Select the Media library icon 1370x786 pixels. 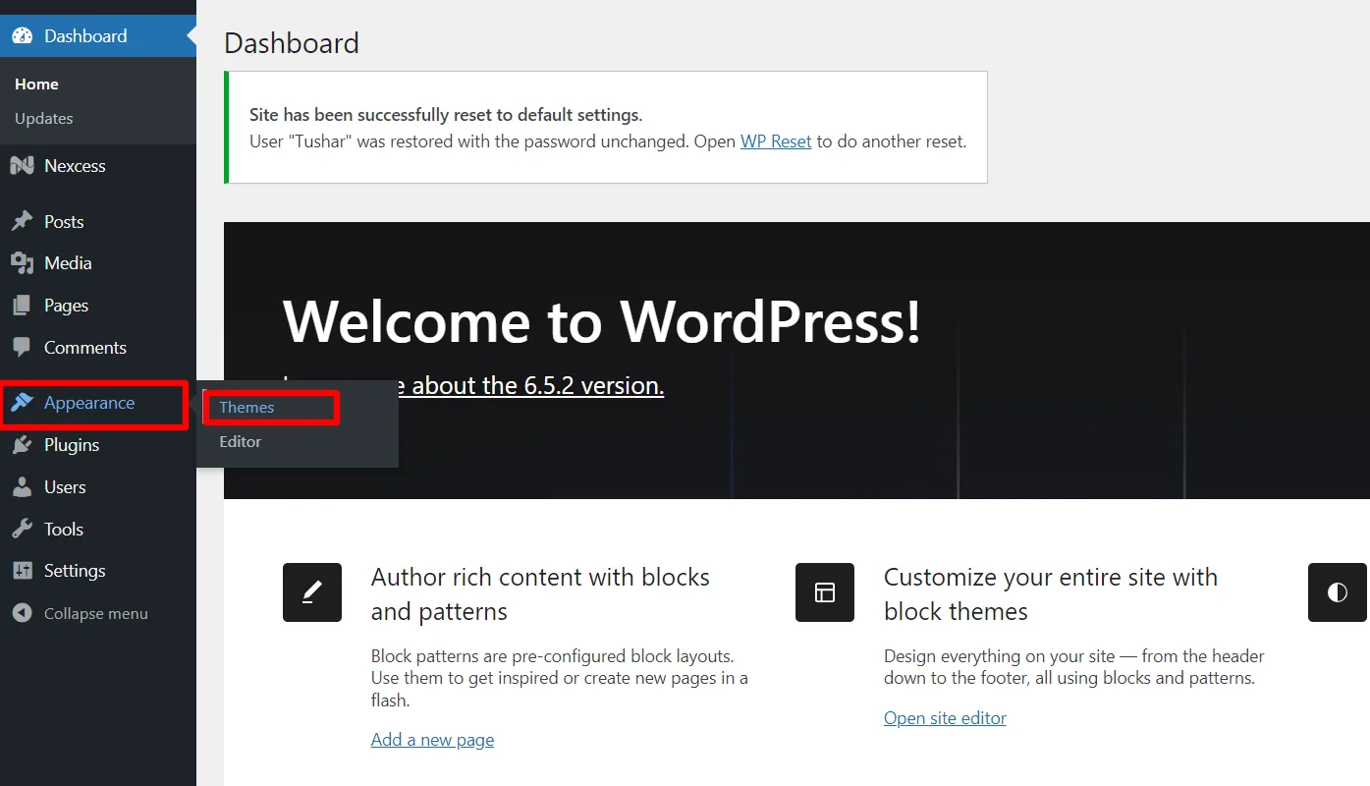pyautogui.click(x=22, y=262)
